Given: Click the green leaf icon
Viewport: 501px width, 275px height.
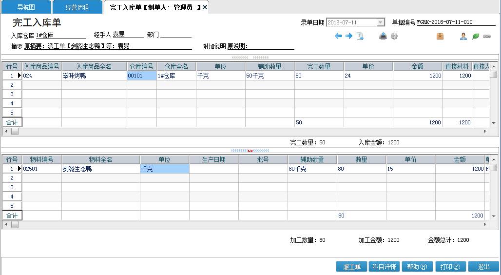Looking at the screenshot, I should (x=476, y=36).
